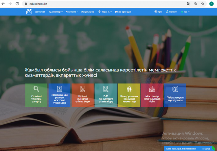Click the Тіркелу registration link
Image resolution: width=217 pixels, height=151 pixels.
point(171,12)
